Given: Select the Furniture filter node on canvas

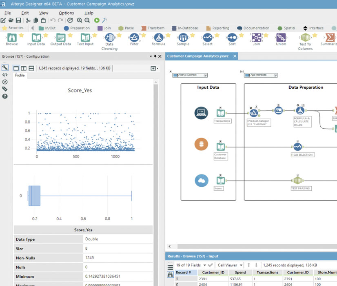Looking at the screenshot, I should pyautogui.click(x=254, y=113).
